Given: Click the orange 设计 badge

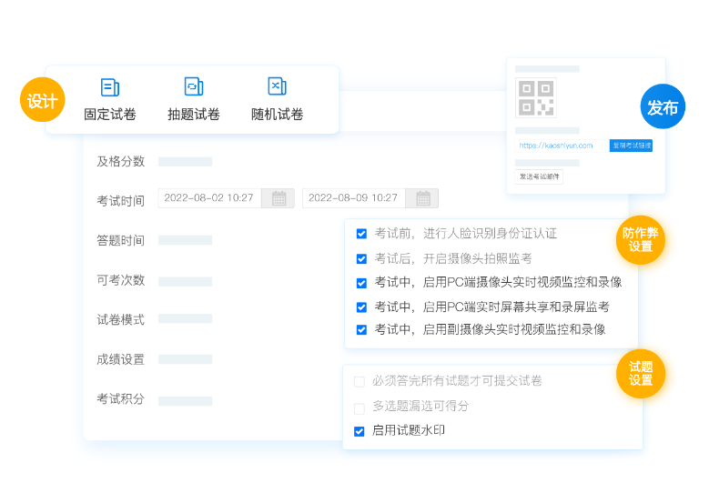Looking at the screenshot, I should [42, 101].
